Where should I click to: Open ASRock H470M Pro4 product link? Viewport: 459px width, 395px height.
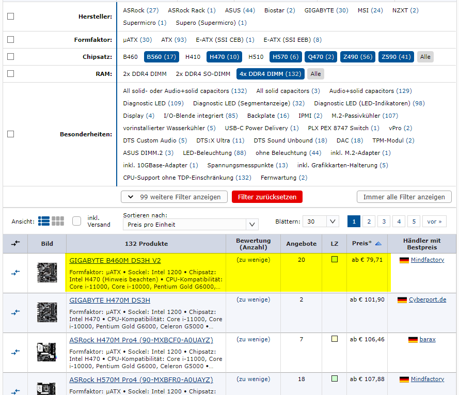(141, 340)
